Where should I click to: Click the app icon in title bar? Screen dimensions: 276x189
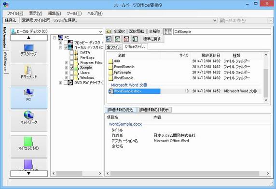click(6, 4)
